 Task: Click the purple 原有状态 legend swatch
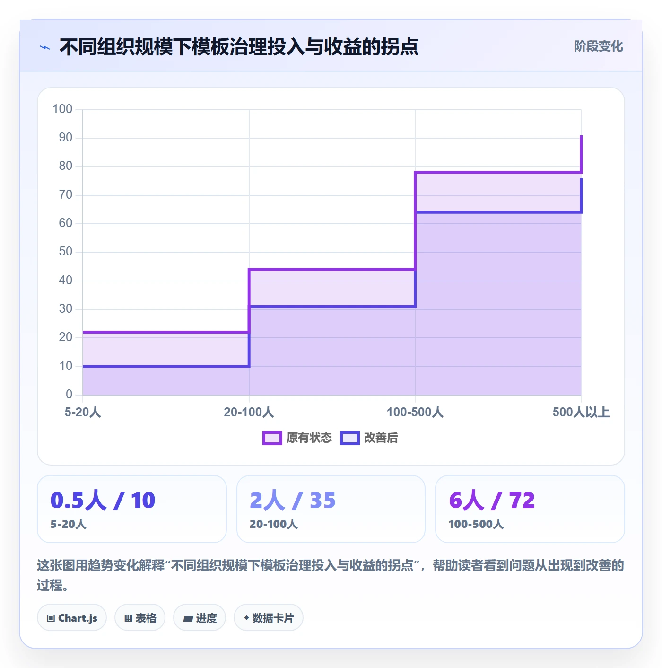coord(272,438)
